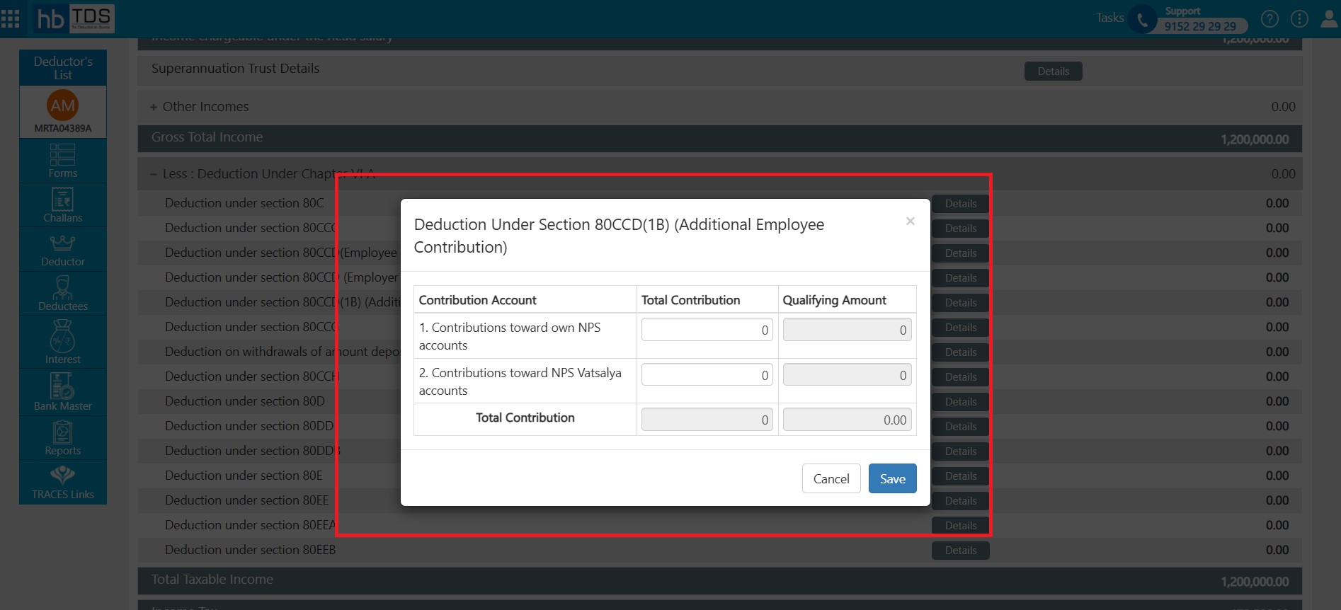Collapse Deduction Under Chapter VI A section
Screen dimensions: 1341x610
pyautogui.click(x=153, y=174)
